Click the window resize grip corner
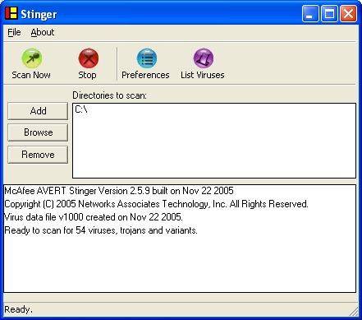Viewport: 362px width, 320px height. 354,311
